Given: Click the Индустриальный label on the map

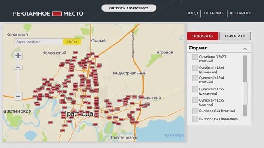Looking at the screenshot, I should [130, 73].
